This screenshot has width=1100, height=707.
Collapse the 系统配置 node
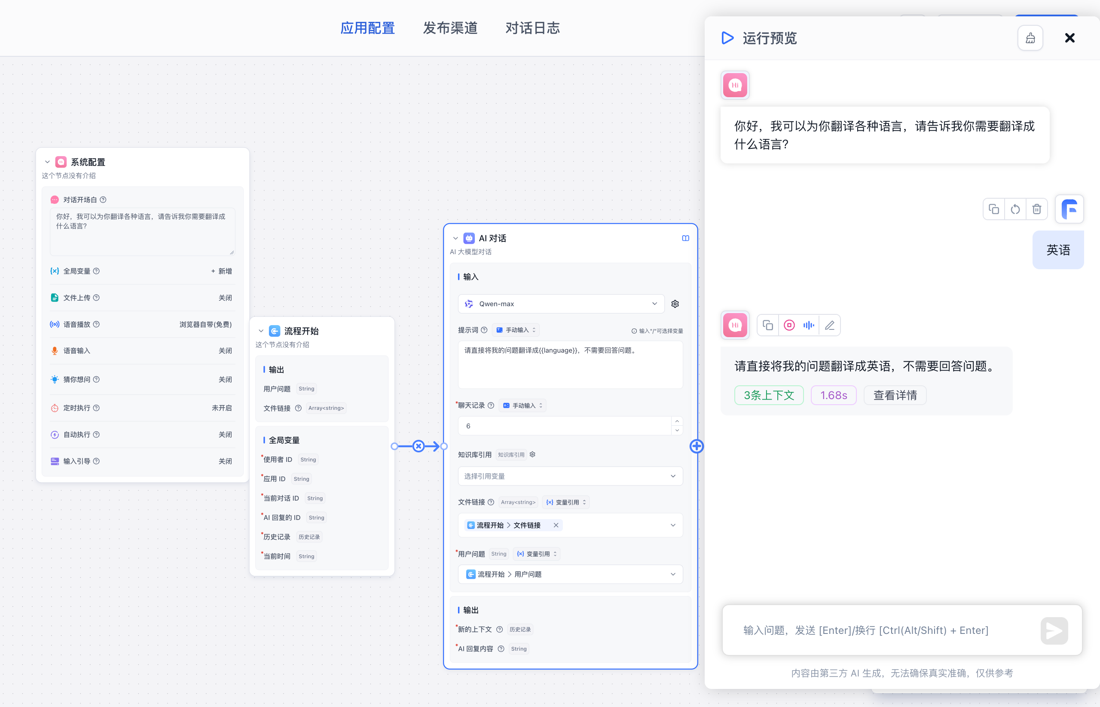coord(47,162)
